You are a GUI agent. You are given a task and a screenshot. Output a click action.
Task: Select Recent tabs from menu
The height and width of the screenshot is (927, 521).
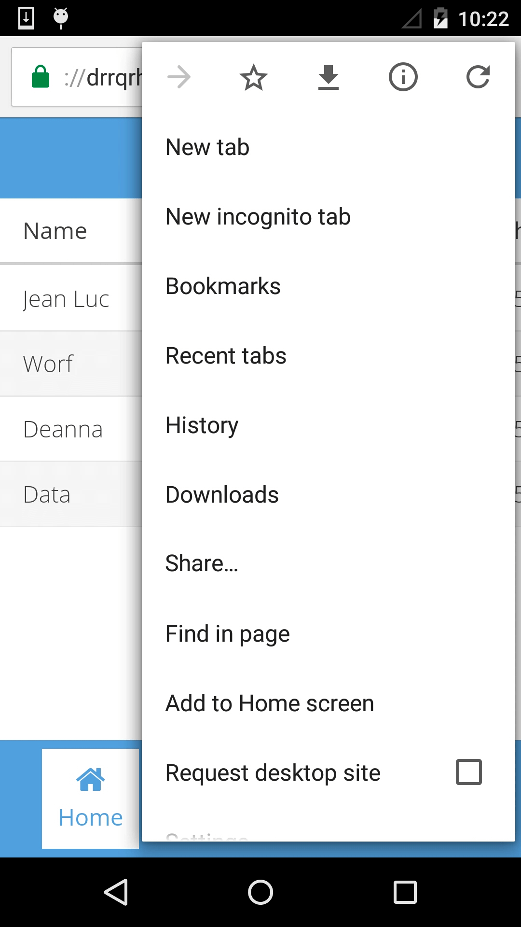[329, 356]
